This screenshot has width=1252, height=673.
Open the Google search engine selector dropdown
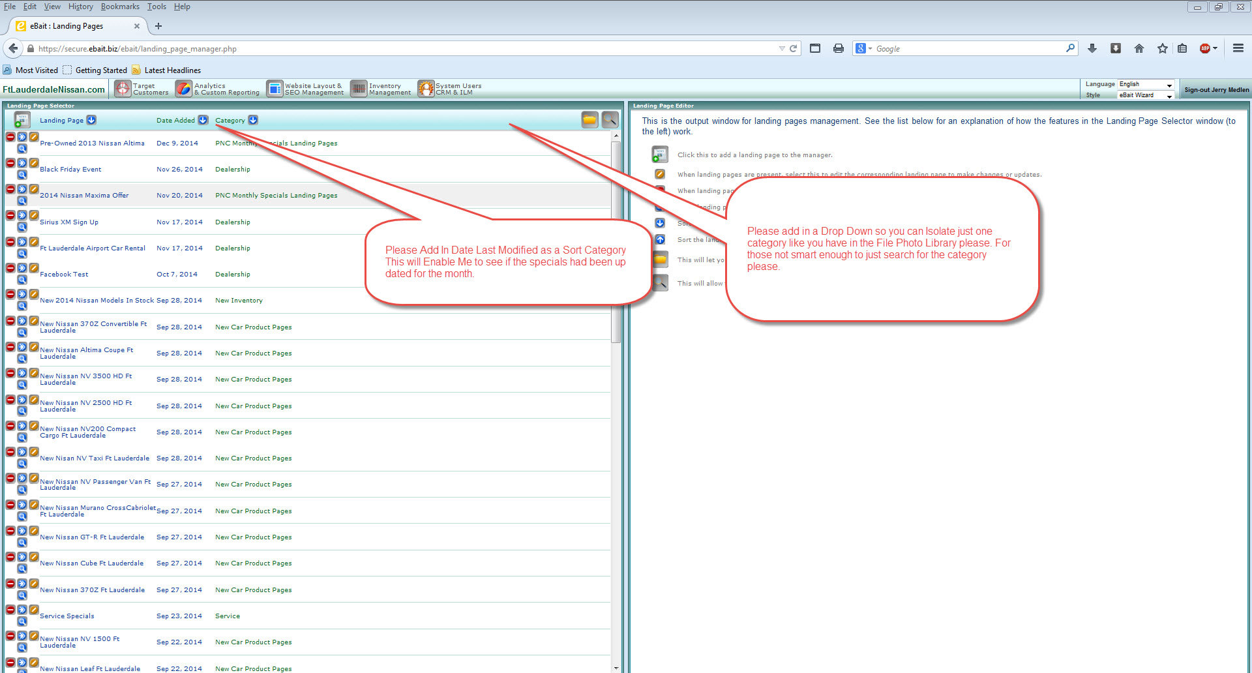(x=863, y=48)
